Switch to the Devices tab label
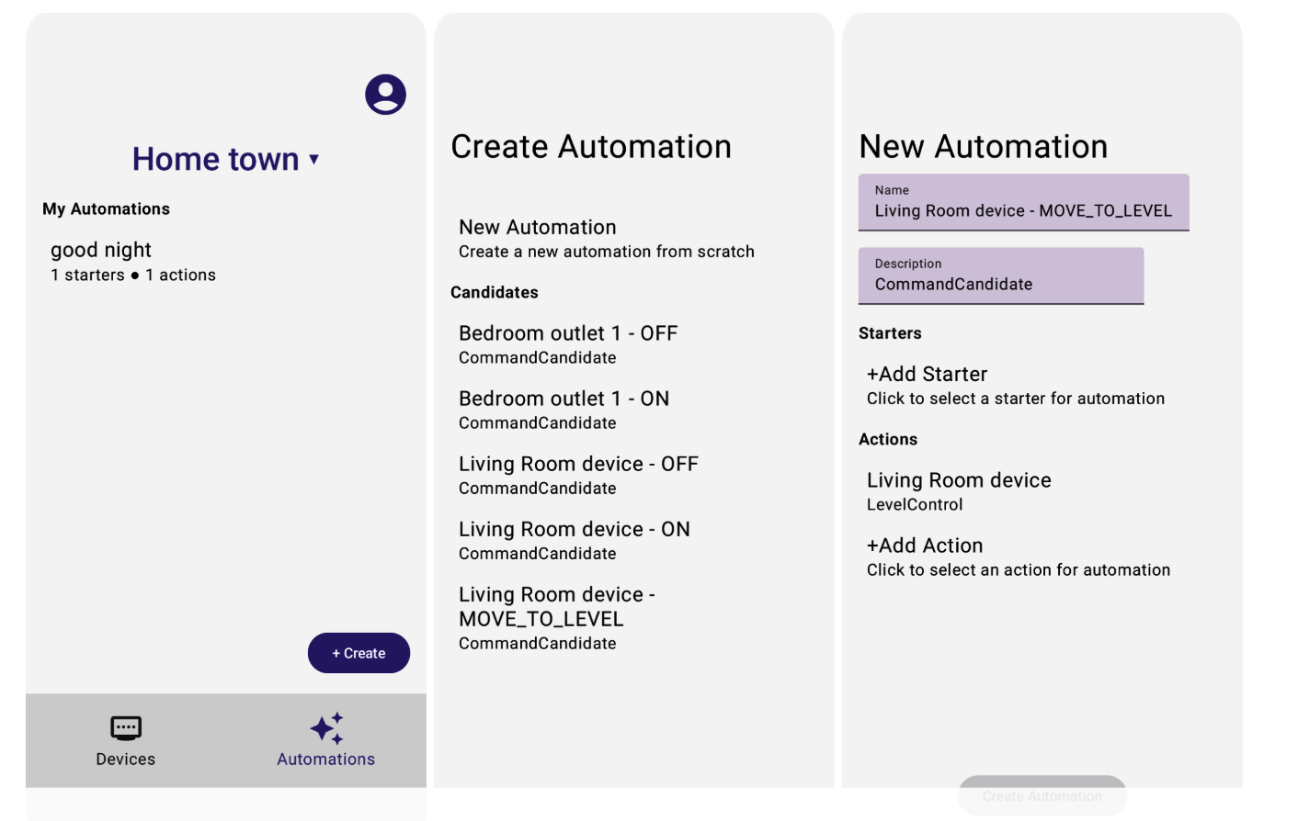Image resolution: width=1298 pixels, height=821 pixels. tap(126, 759)
